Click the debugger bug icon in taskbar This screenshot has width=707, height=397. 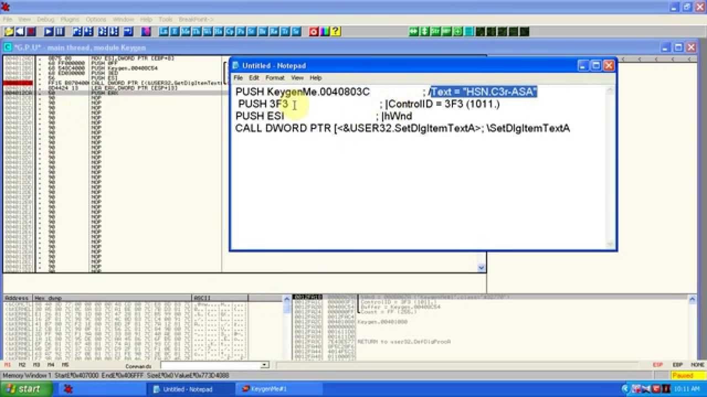(x=68, y=389)
